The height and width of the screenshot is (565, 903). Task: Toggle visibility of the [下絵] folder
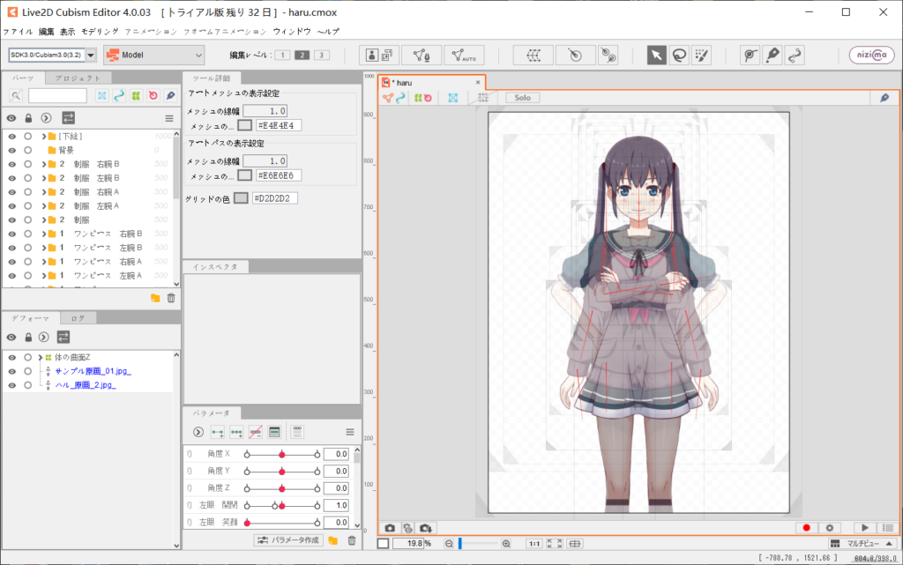[x=11, y=137]
